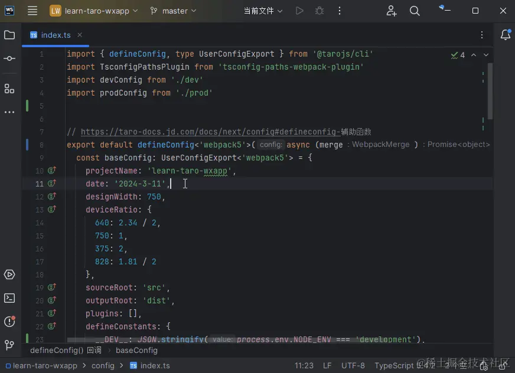Click the inspections checkmark widget showing 4
This screenshot has width=515, height=373.
(x=458, y=55)
